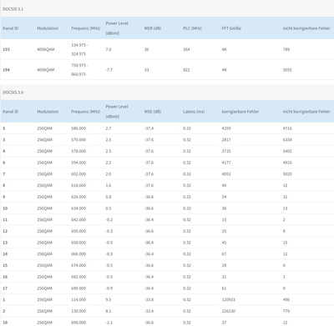Click MSE value -37.4
334x326 pixels.
(149, 128)
